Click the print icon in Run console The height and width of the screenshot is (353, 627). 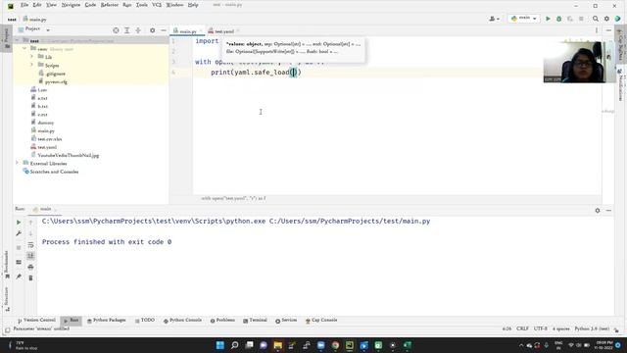(x=30, y=267)
